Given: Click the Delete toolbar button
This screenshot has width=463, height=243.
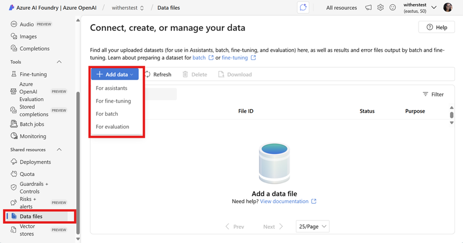Looking at the screenshot, I should click(x=195, y=74).
